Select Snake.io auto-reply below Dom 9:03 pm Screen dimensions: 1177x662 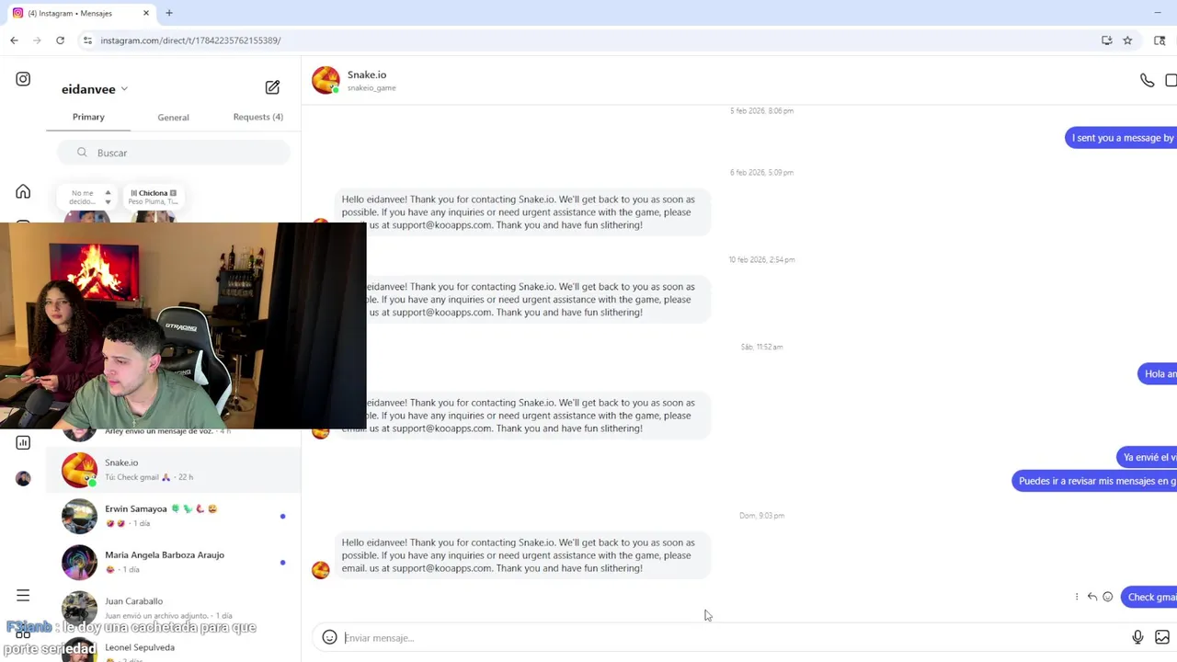(x=522, y=555)
